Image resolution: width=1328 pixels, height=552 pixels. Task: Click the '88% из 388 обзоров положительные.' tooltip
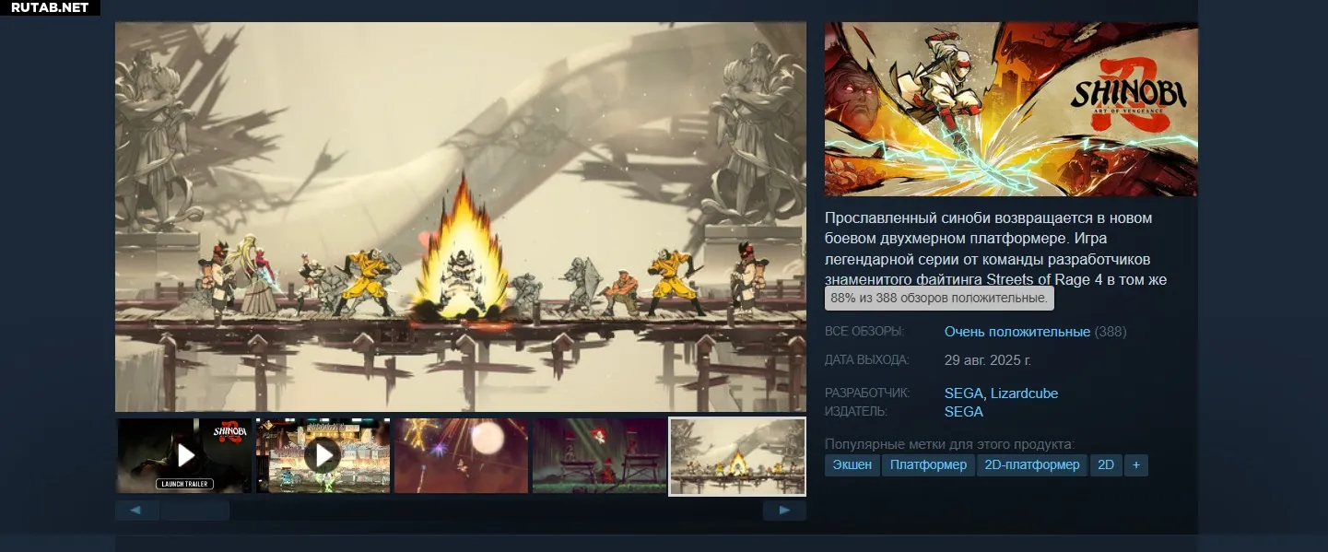[x=939, y=299]
